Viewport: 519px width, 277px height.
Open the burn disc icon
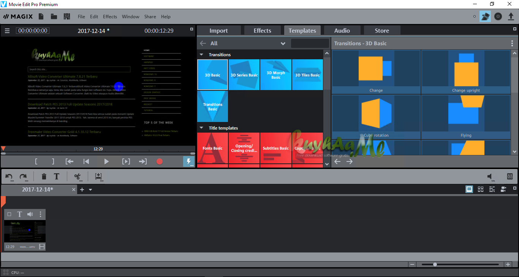pos(498,16)
